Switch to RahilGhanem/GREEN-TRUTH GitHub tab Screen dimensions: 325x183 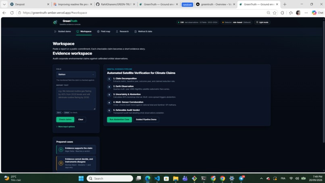click(x=116, y=4)
